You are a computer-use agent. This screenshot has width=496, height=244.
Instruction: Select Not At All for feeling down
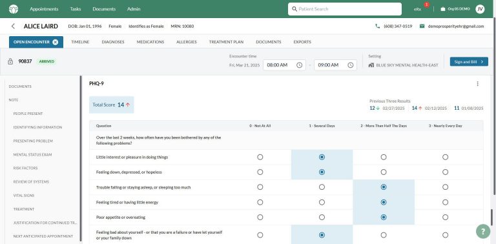tap(260, 172)
